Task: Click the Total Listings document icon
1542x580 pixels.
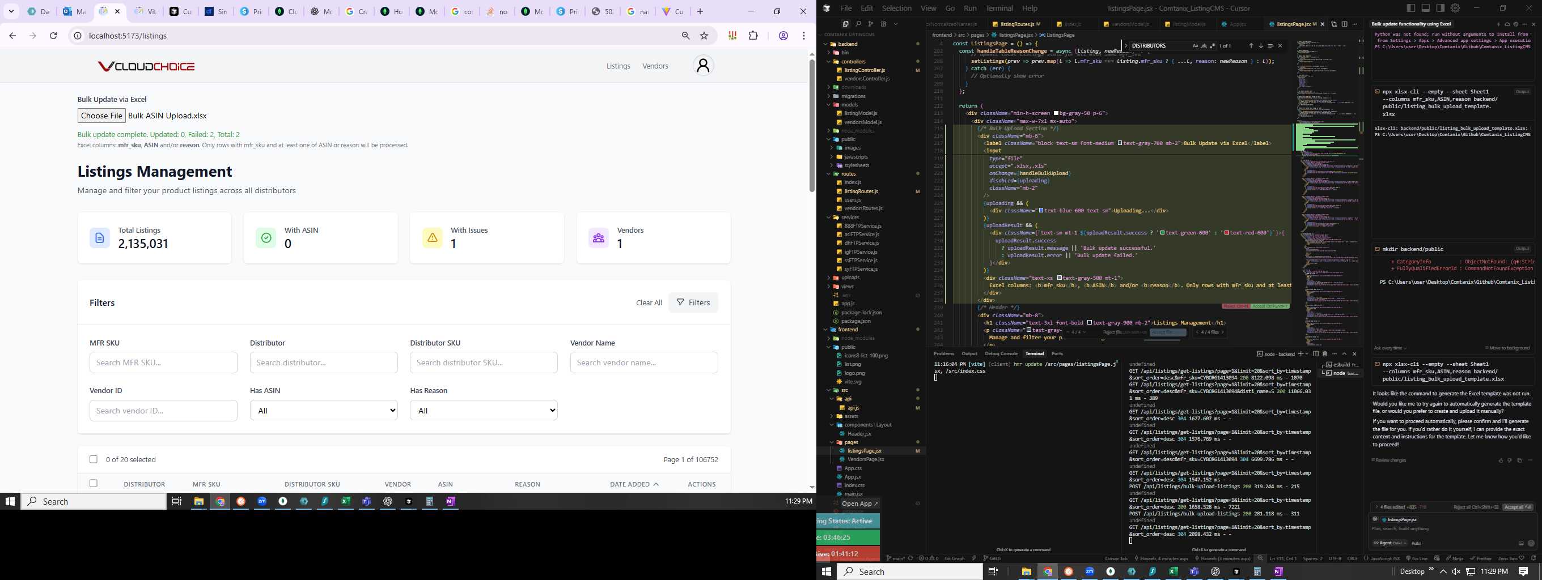Action: point(99,237)
